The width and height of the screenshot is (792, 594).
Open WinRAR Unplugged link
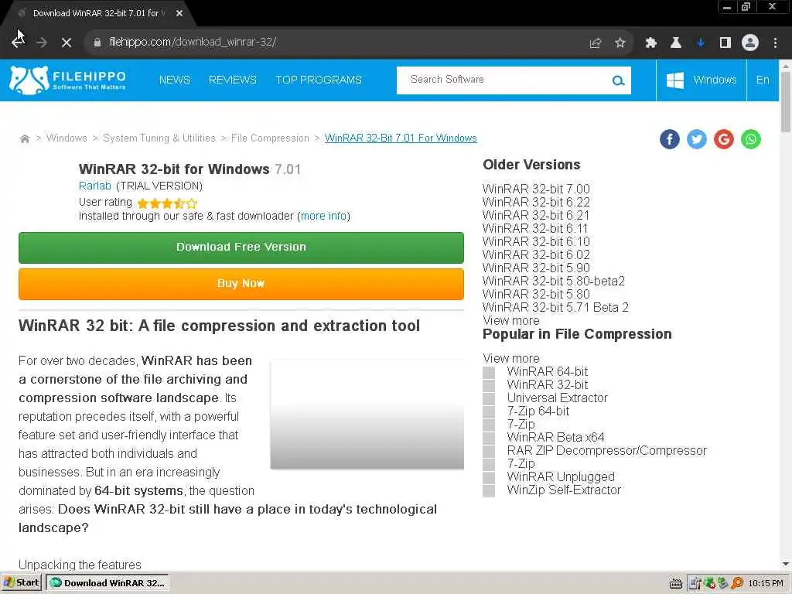click(561, 476)
